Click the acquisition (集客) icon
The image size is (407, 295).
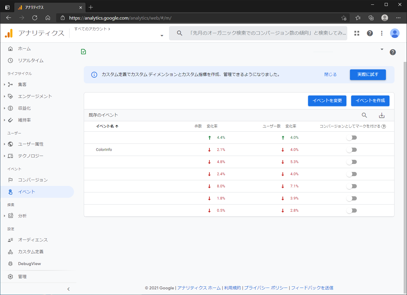(x=10, y=84)
